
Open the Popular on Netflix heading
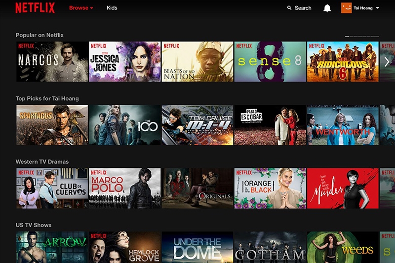click(39, 35)
